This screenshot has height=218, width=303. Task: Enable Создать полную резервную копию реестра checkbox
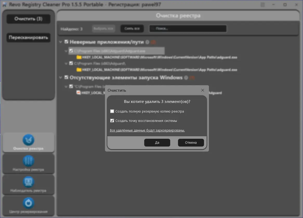(112, 111)
